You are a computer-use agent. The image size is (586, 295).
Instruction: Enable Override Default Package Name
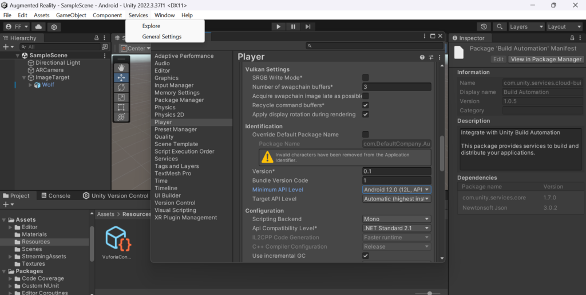(366, 135)
